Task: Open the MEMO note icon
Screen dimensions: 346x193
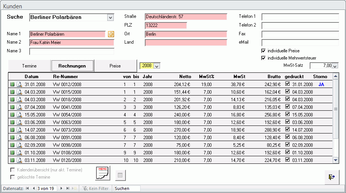Action: 102,173
